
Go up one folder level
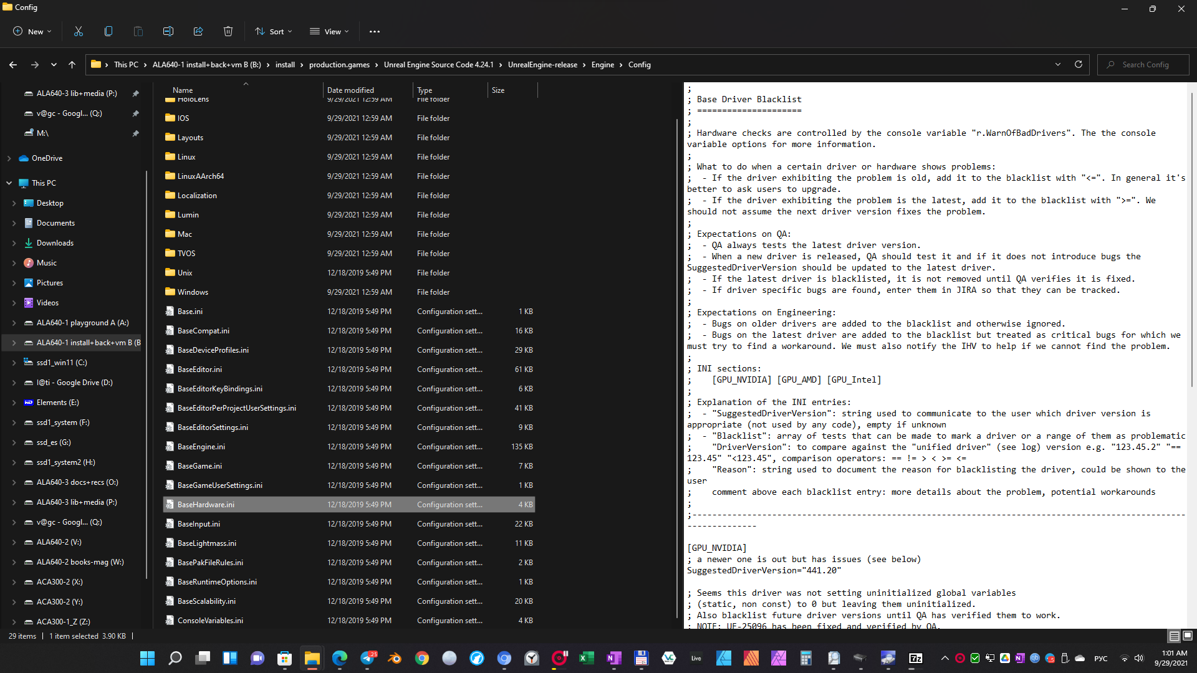click(72, 65)
